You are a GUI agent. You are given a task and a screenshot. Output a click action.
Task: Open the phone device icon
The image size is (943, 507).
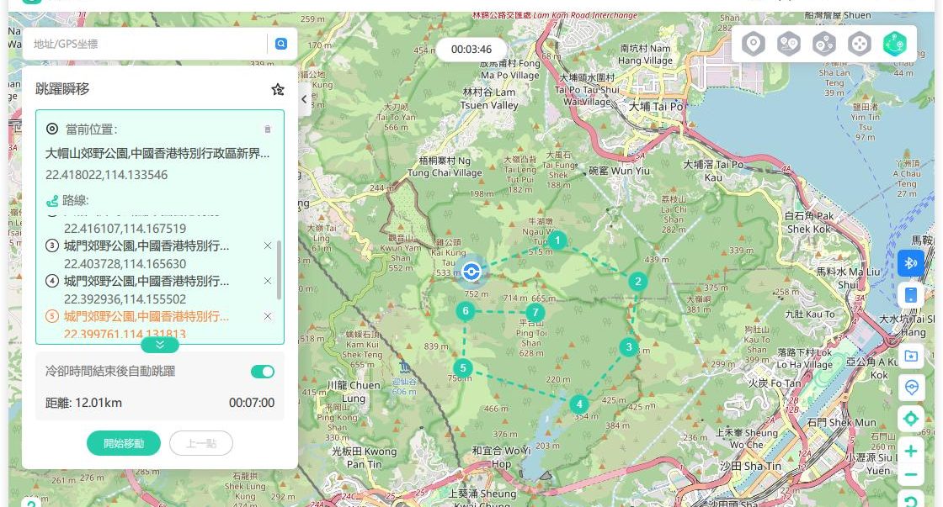910,295
